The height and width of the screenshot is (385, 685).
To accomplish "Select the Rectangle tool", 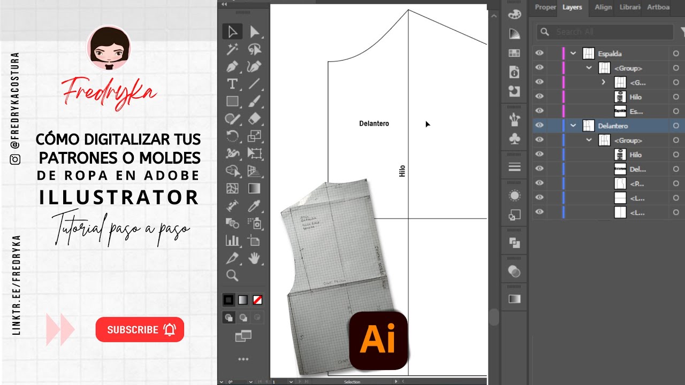I will pyautogui.click(x=232, y=101).
